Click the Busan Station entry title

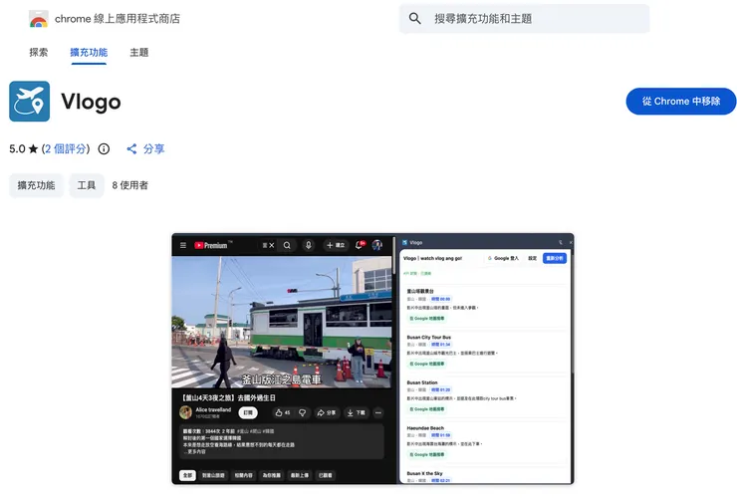pyautogui.click(x=422, y=382)
